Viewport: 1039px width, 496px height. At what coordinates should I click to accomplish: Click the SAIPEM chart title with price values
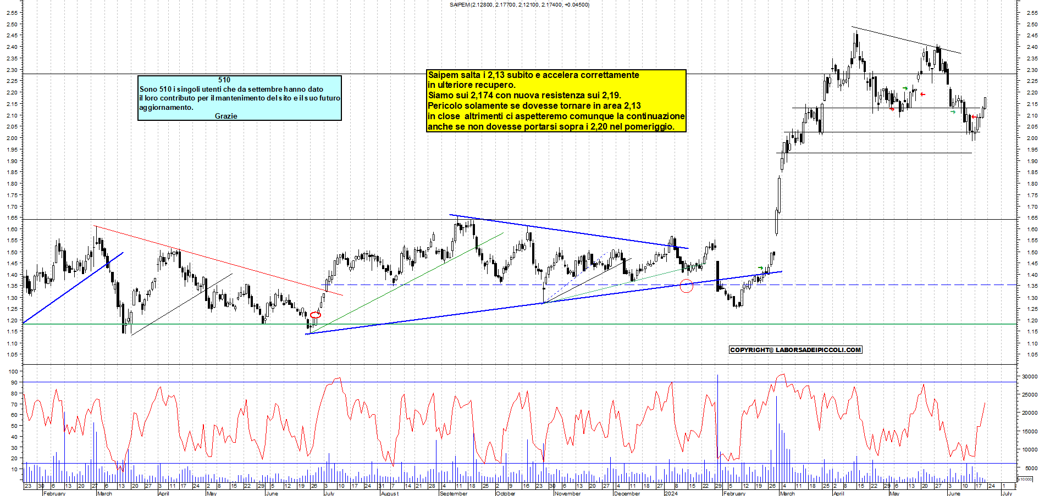click(519, 5)
